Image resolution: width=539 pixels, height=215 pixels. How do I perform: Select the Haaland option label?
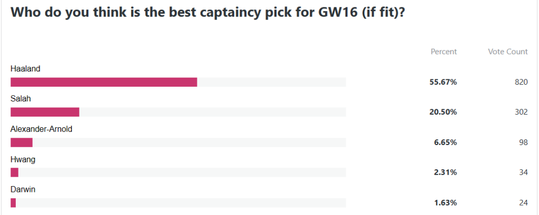(25, 68)
